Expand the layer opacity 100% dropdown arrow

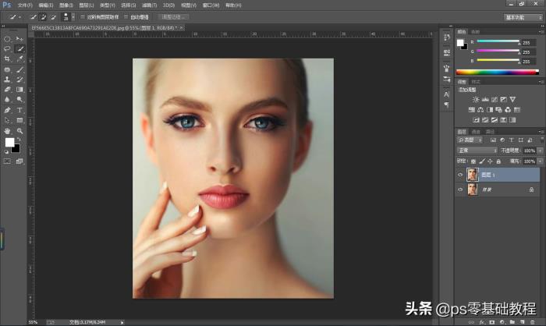[x=539, y=151]
